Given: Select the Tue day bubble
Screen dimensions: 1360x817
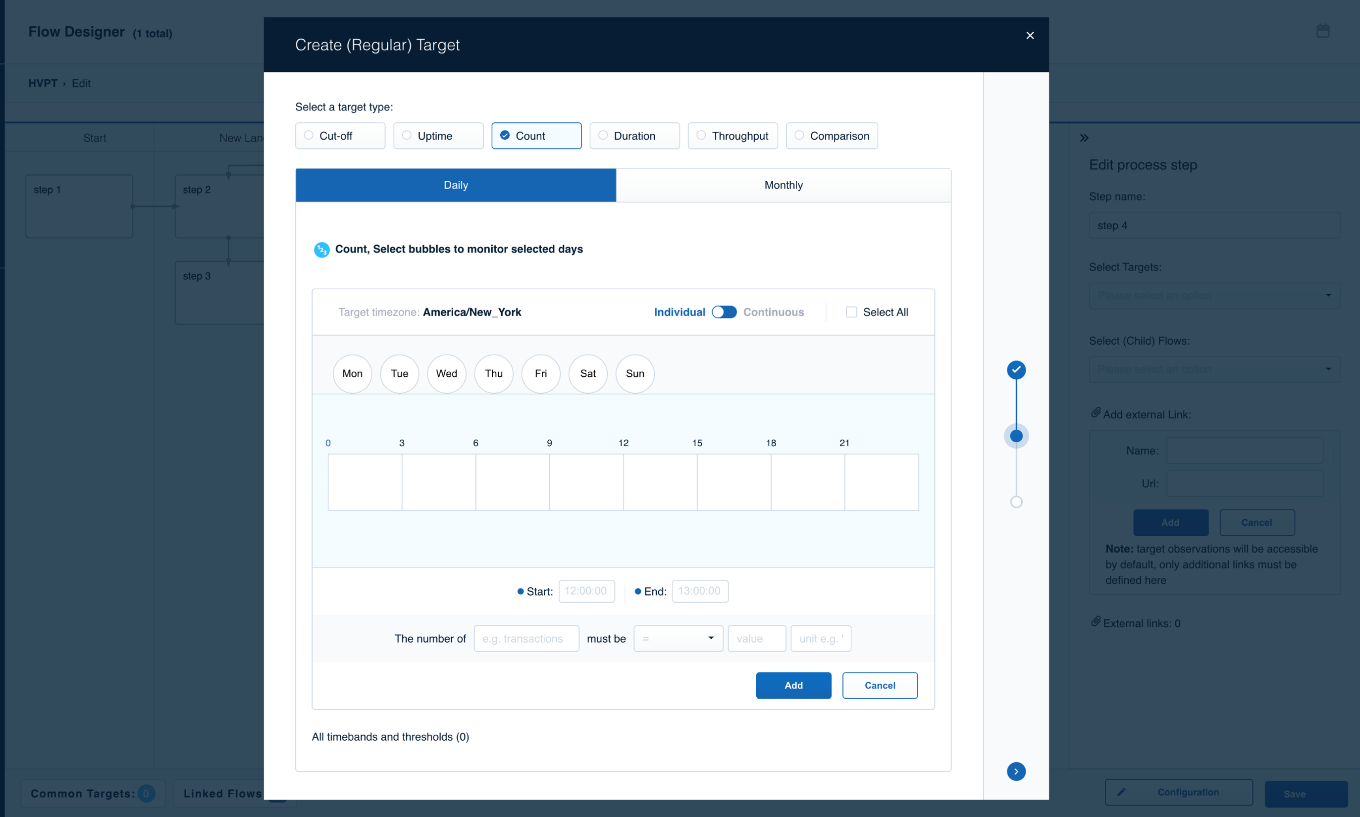Looking at the screenshot, I should pos(399,374).
